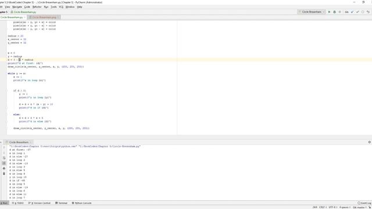Open the Navigate menu
The width and height of the screenshot is (372, 209).
(x=17, y=7)
